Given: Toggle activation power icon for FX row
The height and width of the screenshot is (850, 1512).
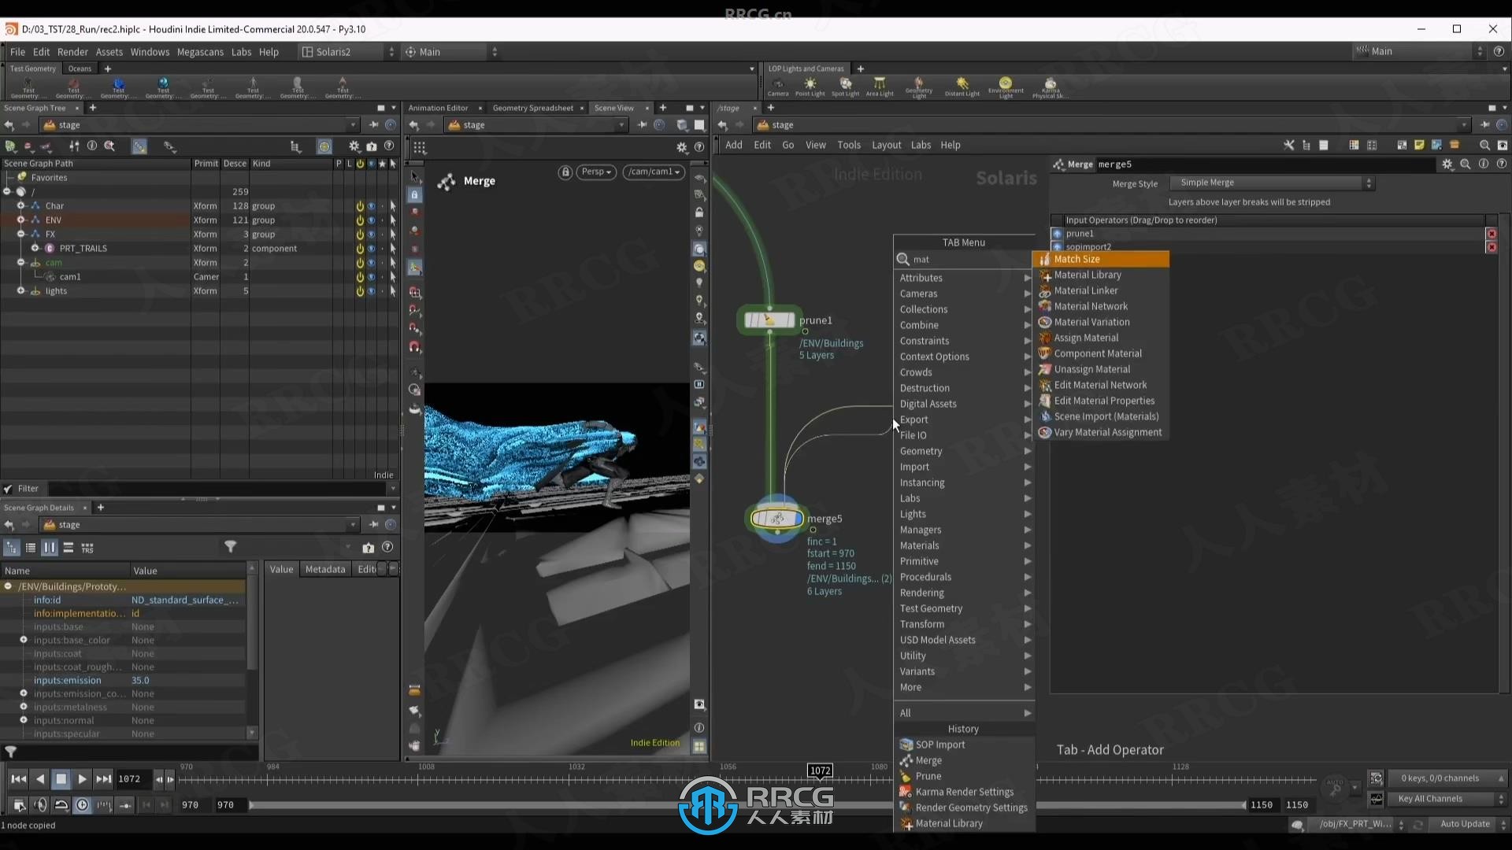Looking at the screenshot, I should point(360,235).
